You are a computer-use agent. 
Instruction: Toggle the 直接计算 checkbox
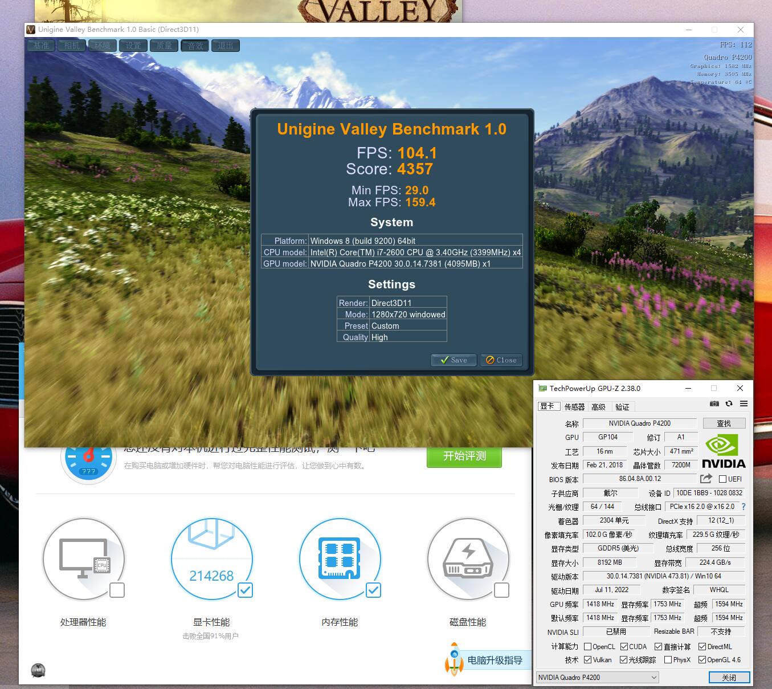point(658,647)
